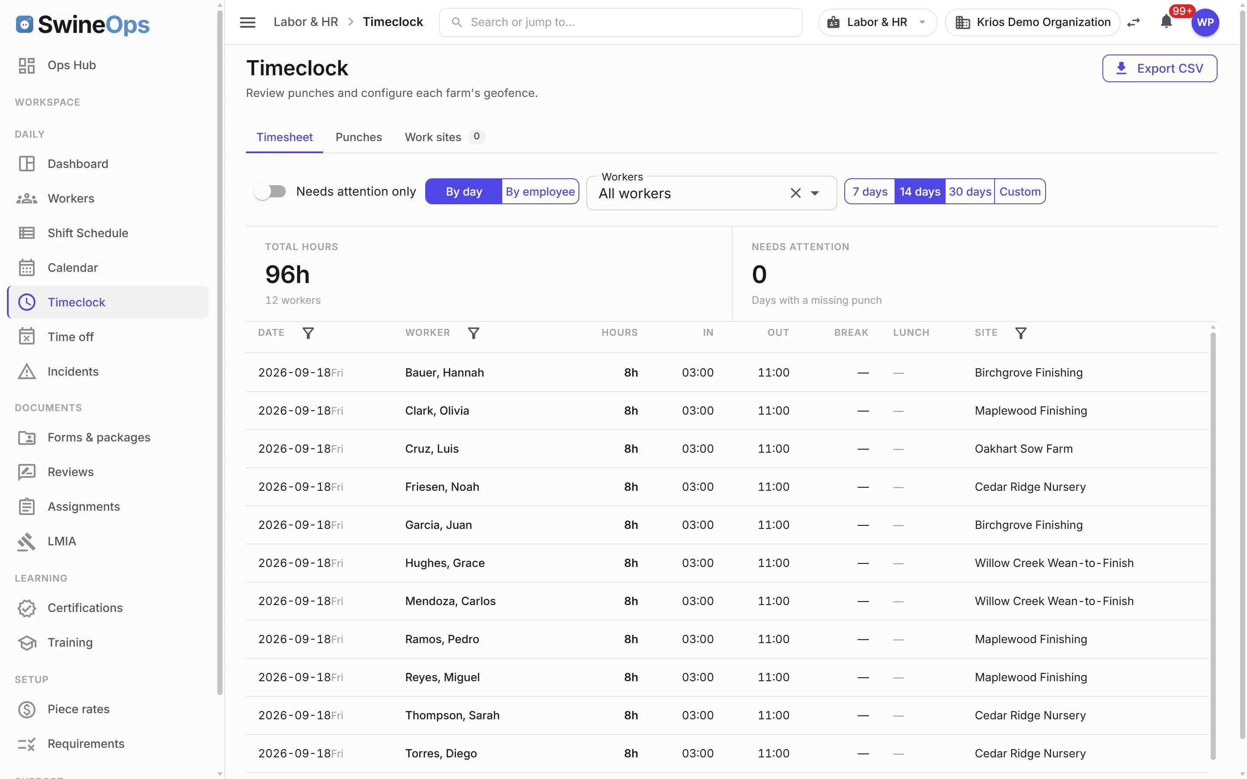This screenshot has width=1247, height=779.
Task: Go to Labor & HR breadcrumb
Action: point(306,22)
